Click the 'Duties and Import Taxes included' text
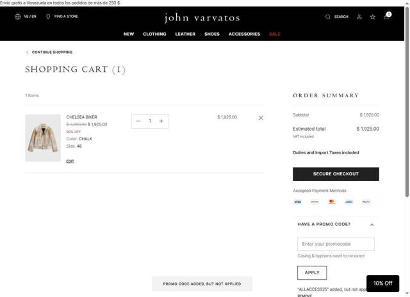 tap(326, 152)
